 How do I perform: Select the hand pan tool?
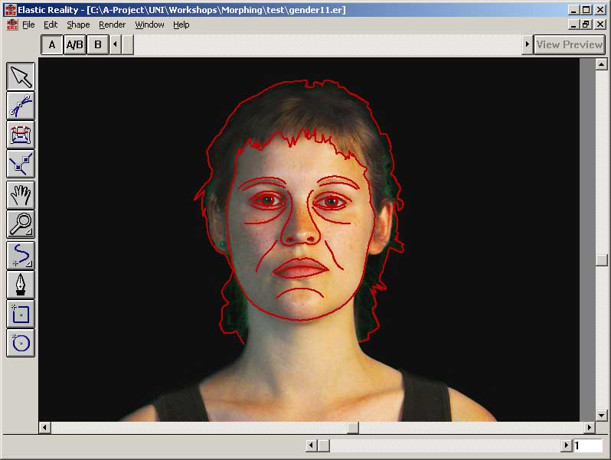pyautogui.click(x=21, y=194)
